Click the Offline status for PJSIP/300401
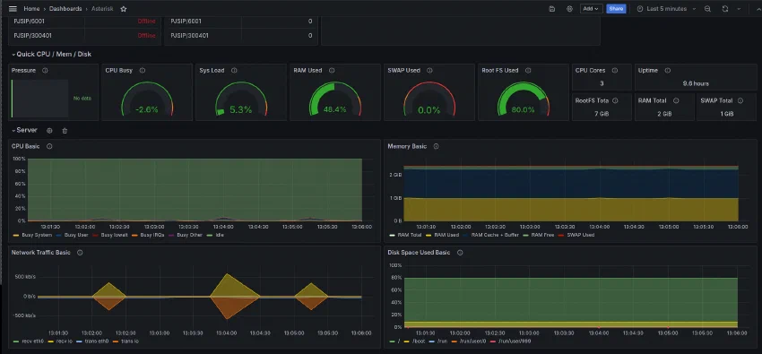 tap(146, 36)
